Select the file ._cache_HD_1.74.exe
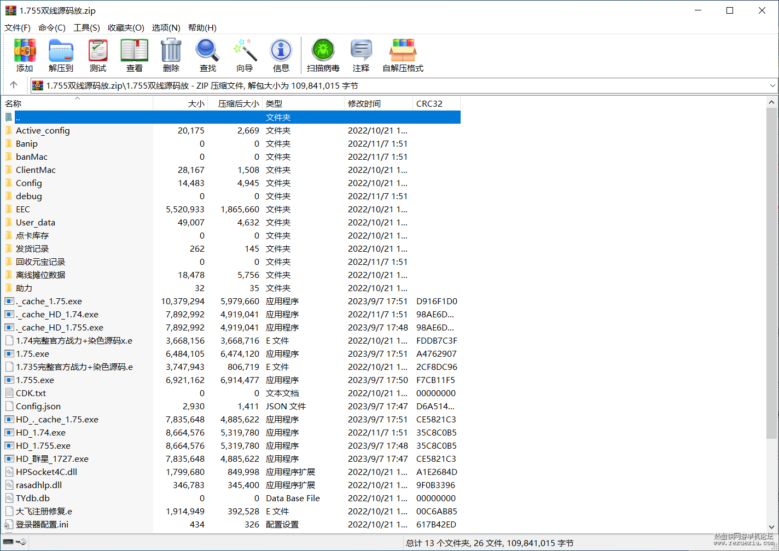 pyautogui.click(x=231, y=314)
